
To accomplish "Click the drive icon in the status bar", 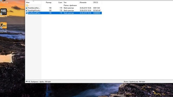I will [x=26, y=81].
